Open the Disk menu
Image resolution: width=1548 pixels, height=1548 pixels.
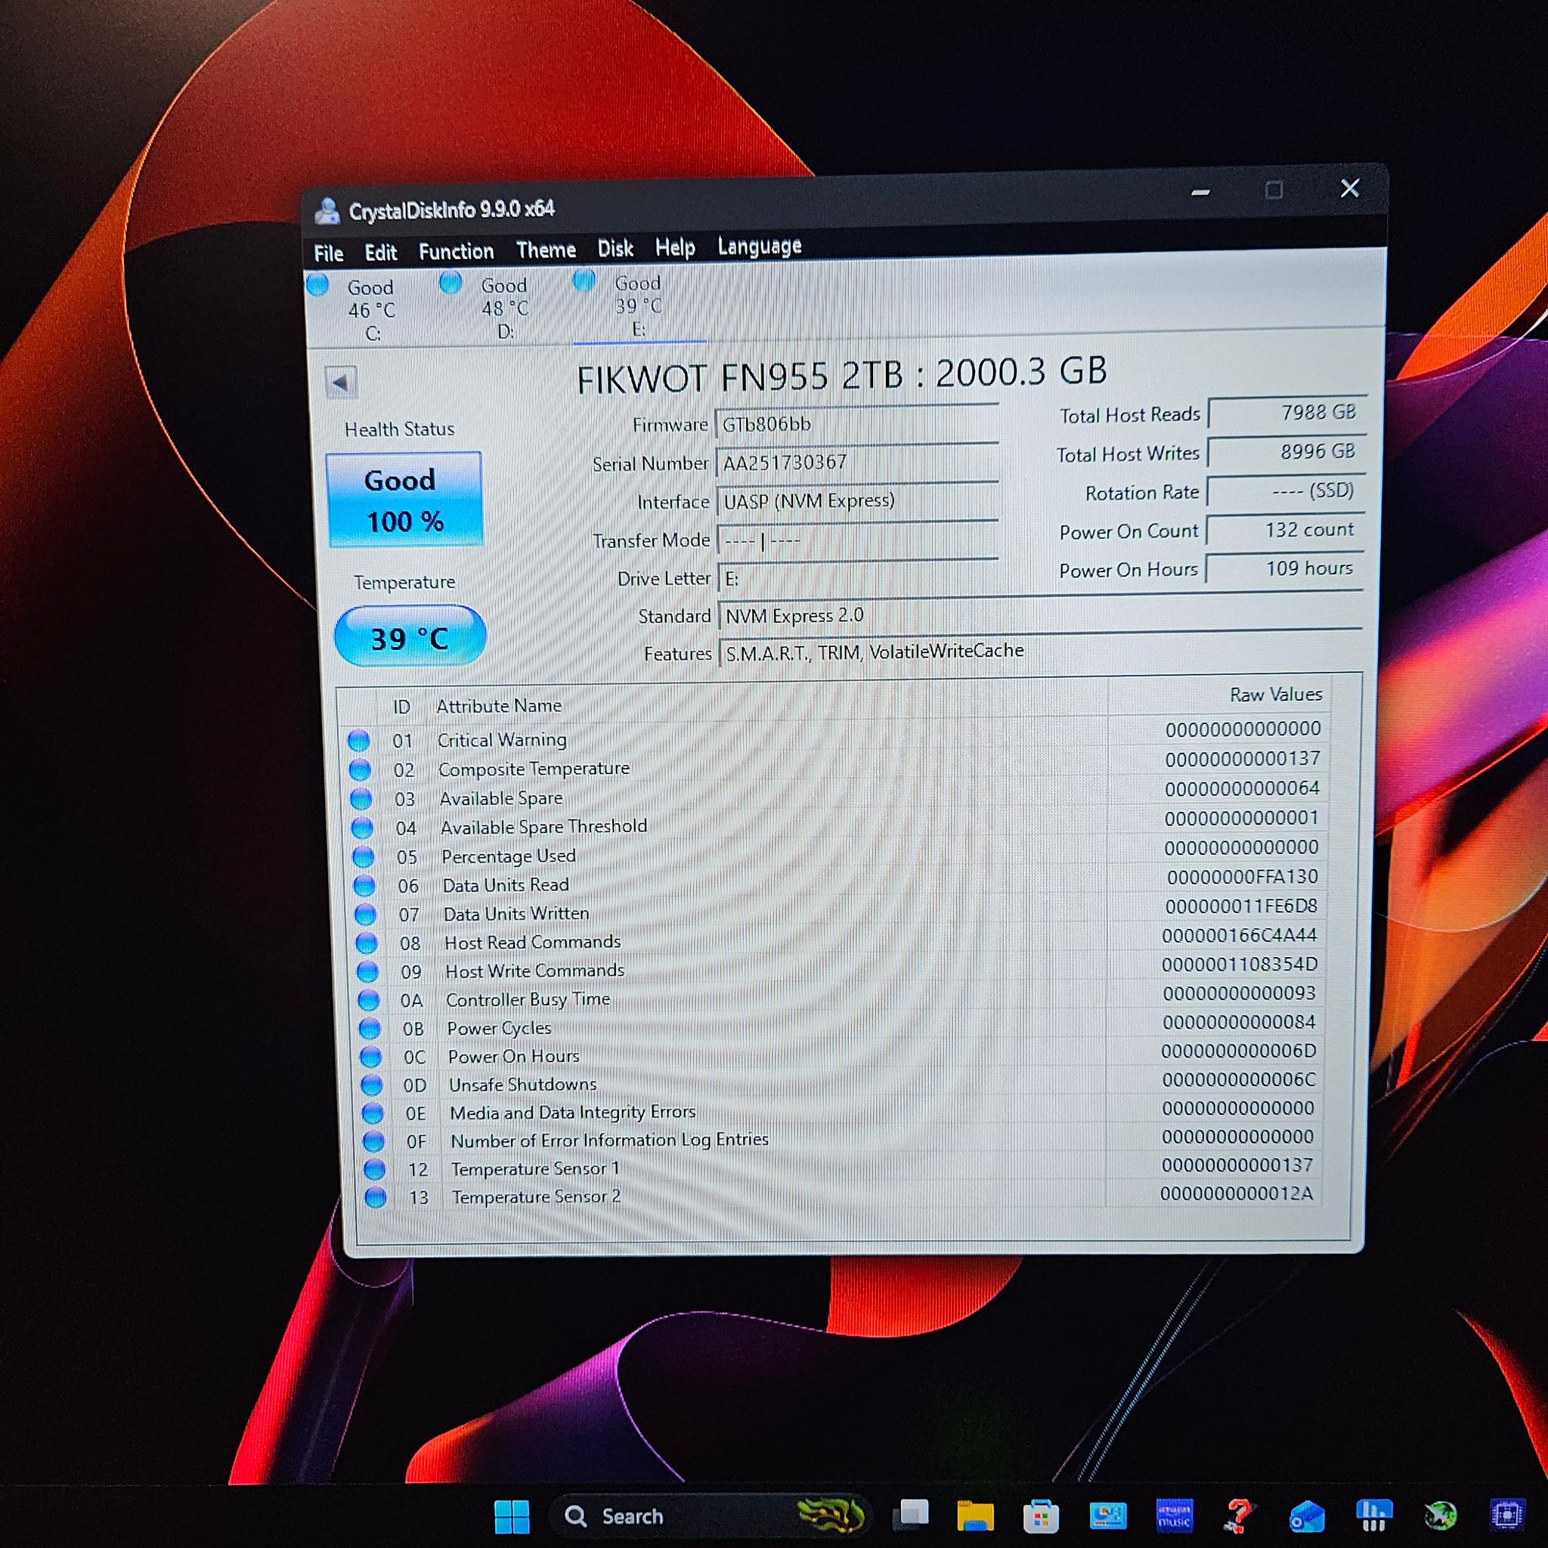click(615, 249)
